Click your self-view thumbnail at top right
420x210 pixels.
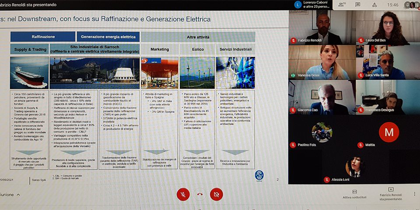pyautogui.click(x=412, y=5)
